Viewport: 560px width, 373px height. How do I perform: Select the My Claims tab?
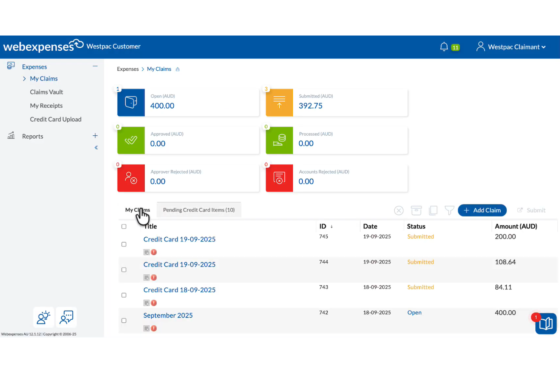coord(137,210)
